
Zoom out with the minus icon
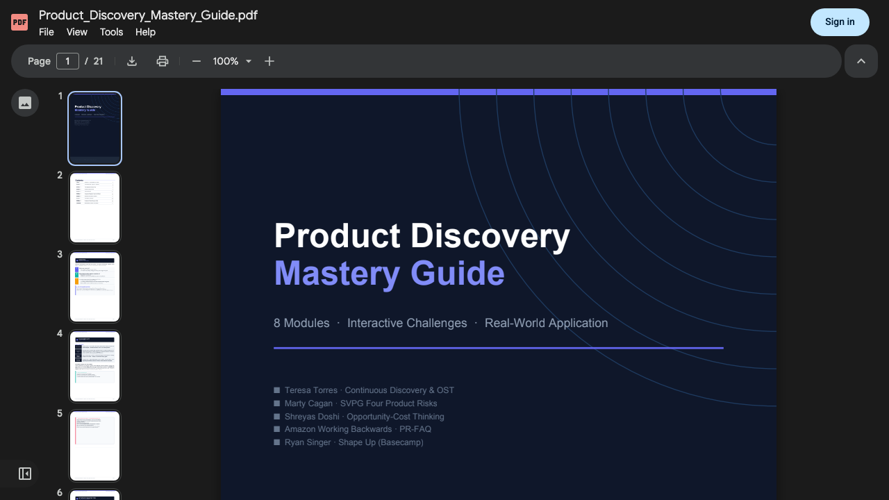point(197,61)
